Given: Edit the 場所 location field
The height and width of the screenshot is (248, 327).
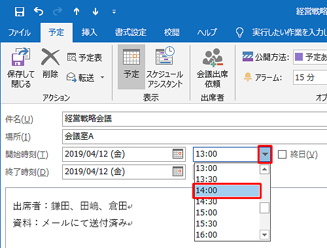Looking at the screenshot, I should 194,136.
